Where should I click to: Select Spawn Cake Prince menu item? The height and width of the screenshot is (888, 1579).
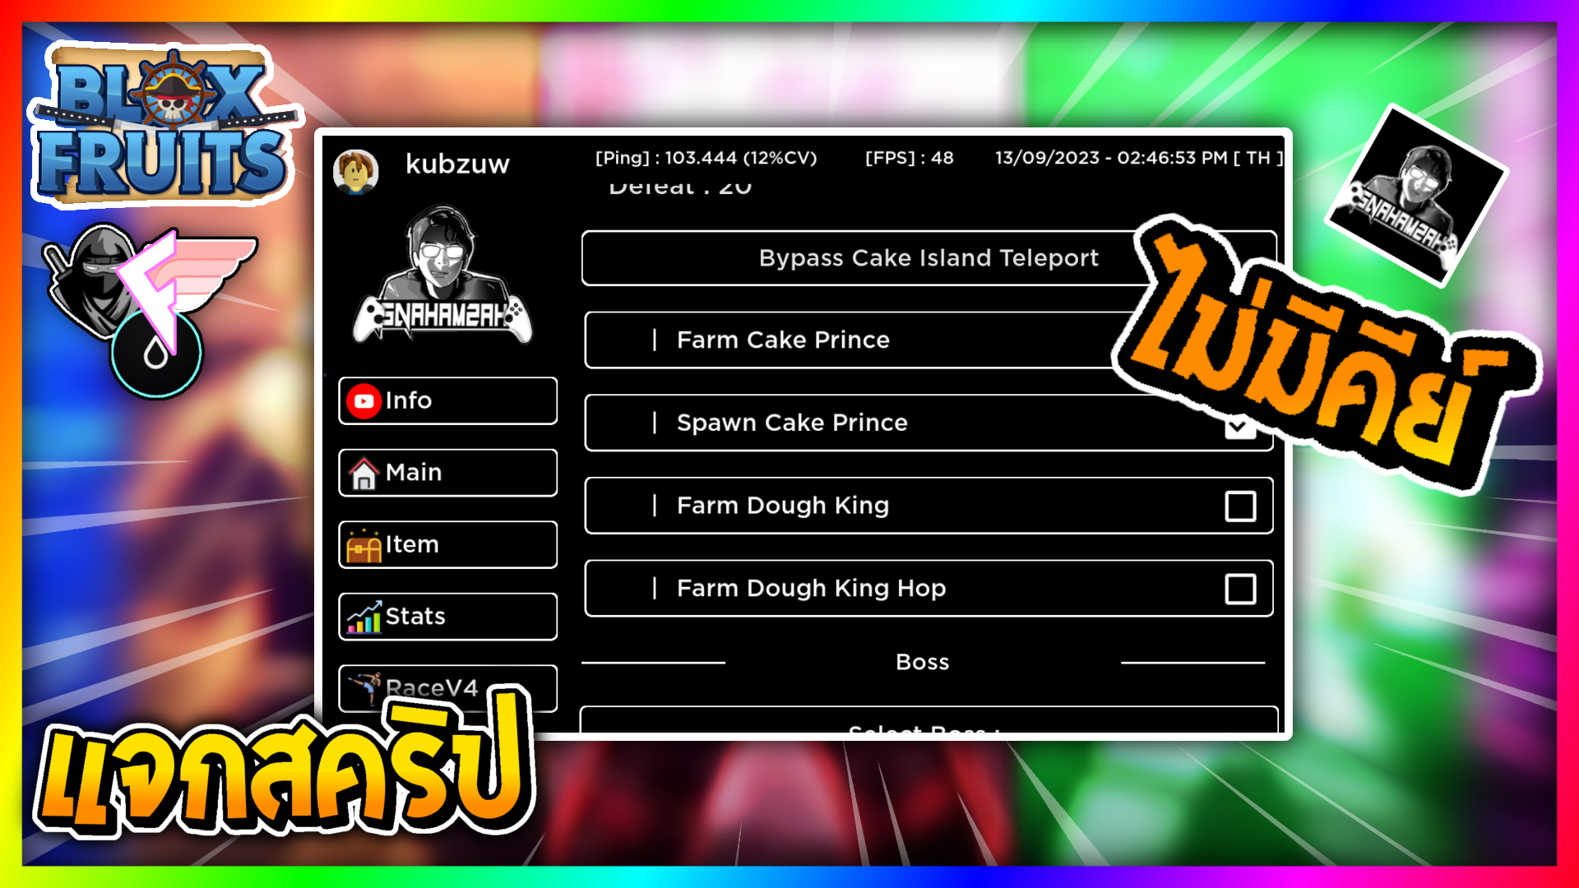pos(927,423)
